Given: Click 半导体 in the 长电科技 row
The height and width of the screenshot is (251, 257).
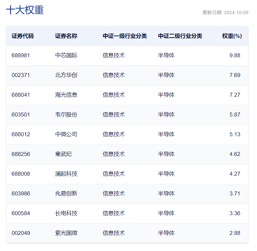Looking at the screenshot, I should click(166, 213).
